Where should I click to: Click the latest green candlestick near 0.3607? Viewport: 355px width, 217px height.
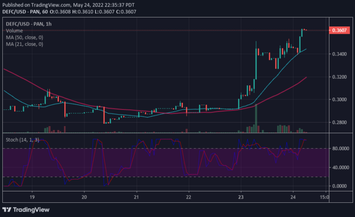coord(302,33)
